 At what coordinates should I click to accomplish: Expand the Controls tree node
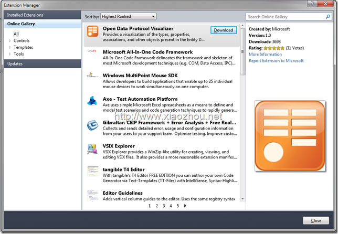point(10,40)
